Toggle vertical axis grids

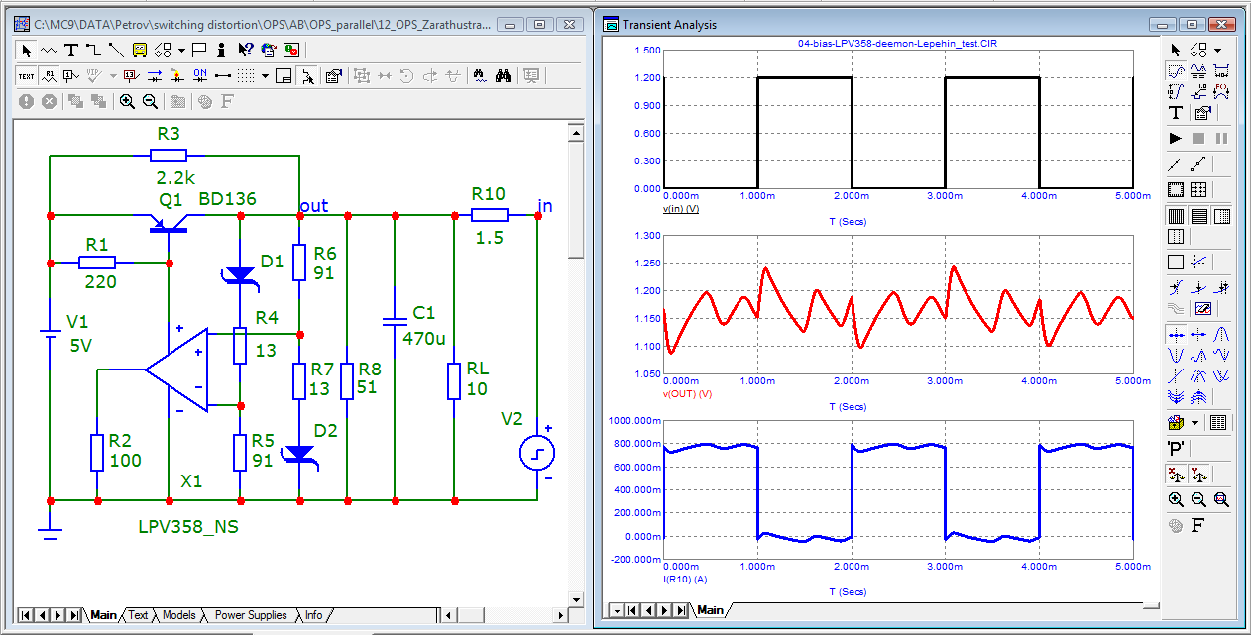[1199, 216]
